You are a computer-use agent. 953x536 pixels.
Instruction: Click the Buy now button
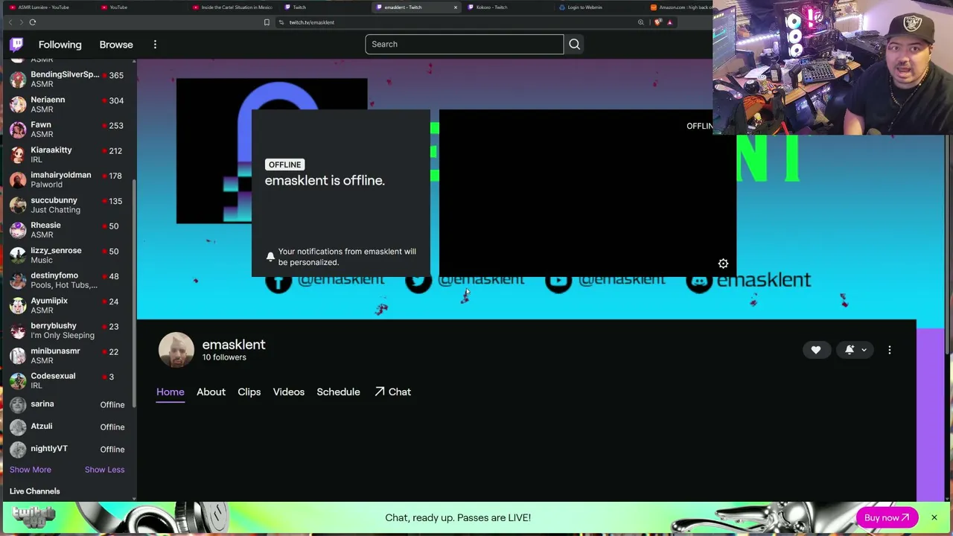click(x=887, y=517)
